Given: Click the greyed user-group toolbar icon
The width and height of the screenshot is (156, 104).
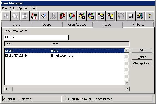Looking at the screenshot, I should (15, 16).
